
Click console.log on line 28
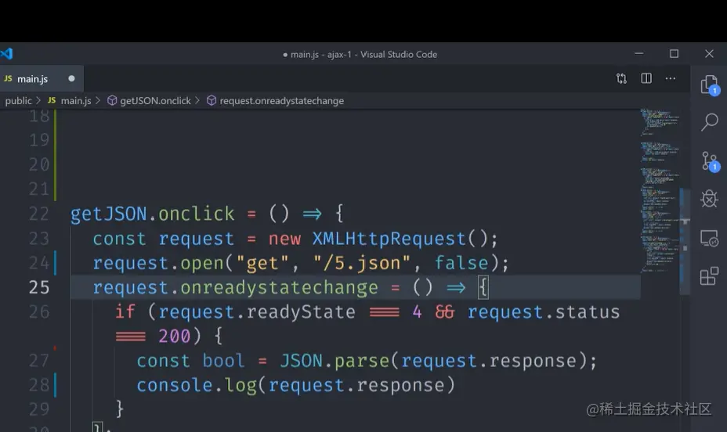(x=197, y=385)
